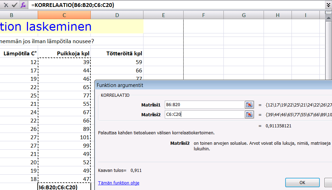Click the Funktion argumentit dialog title bar
Screen dimensions: 332x190
coord(213,85)
